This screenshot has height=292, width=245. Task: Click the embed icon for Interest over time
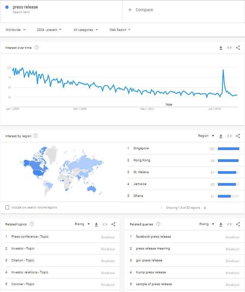tap(229, 48)
